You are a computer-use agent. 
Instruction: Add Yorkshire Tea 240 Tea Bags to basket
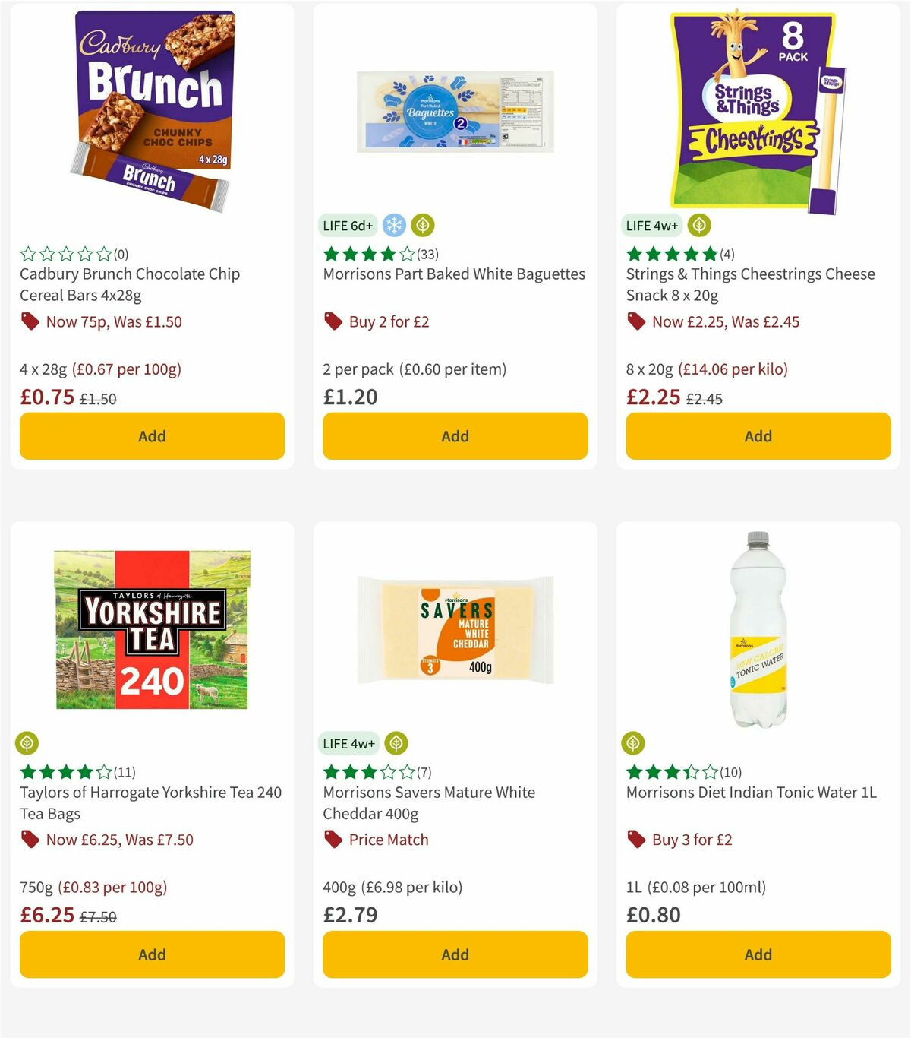click(152, 954)
